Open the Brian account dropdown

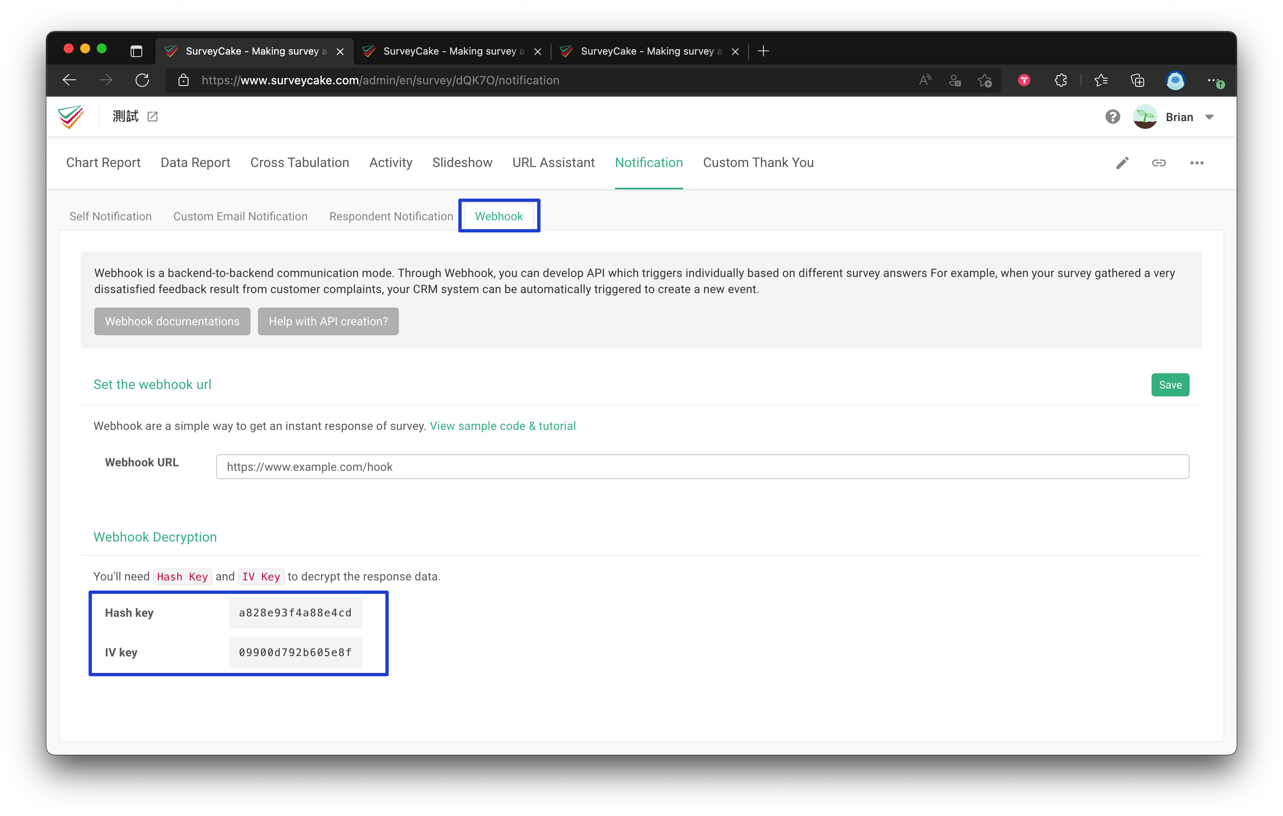[1189, 116]
